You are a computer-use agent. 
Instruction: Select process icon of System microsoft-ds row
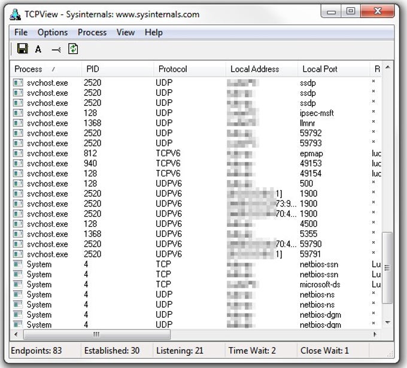pyautogui.click(x=18, y=284)
